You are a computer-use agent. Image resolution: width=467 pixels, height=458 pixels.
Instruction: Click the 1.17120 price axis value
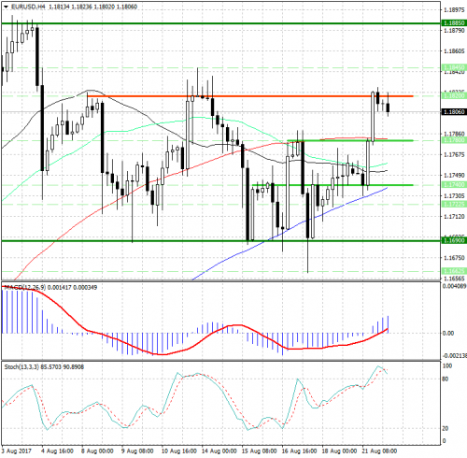coord(454,216)
